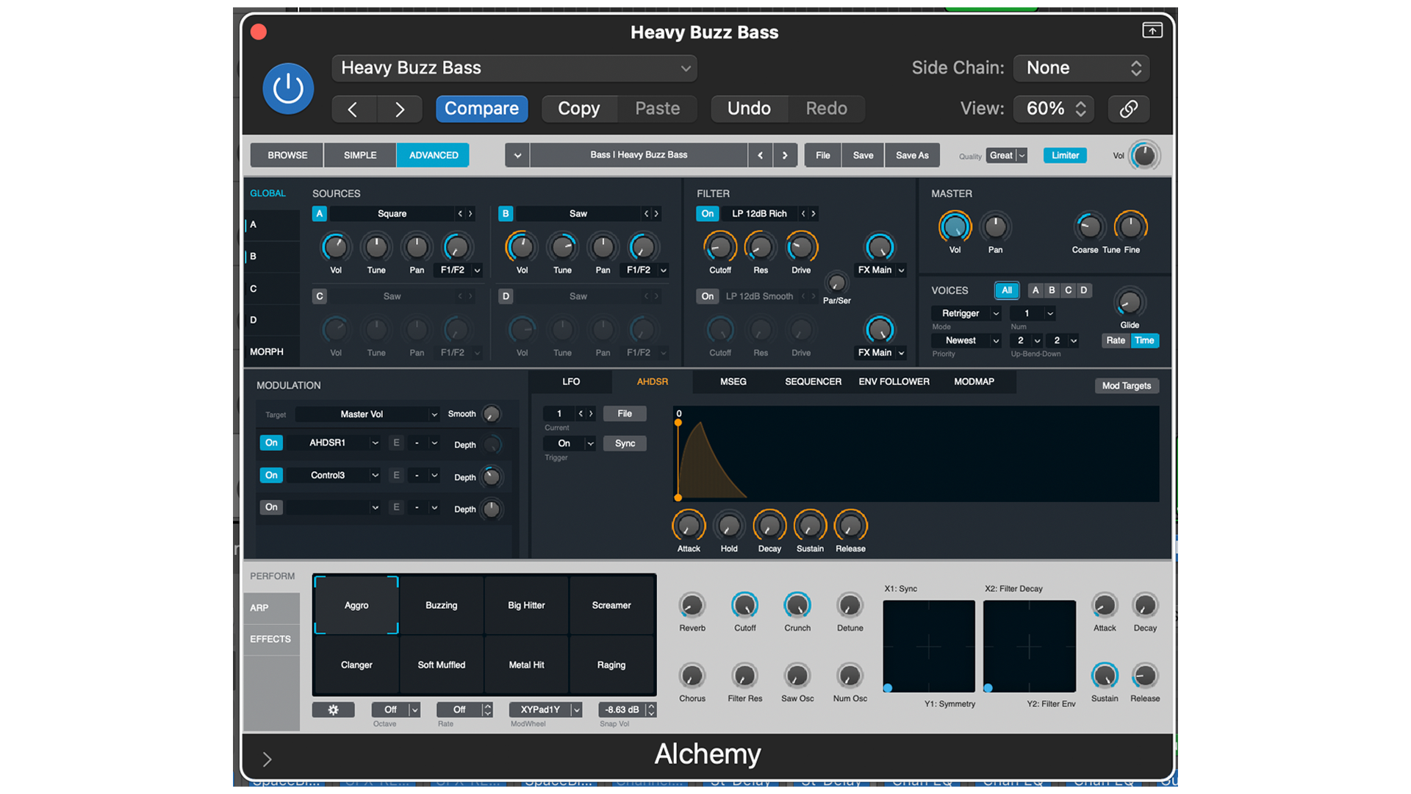Expand the bottom-left disclosure arrow
The height and width of the screenshot is (794, 1411).
267,759
